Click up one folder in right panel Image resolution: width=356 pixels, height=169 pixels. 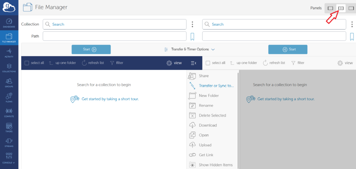pyautogui.click(x=243, y=63)
